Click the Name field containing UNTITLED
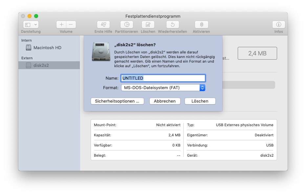This screenshot has height=195, width=306. pyautogui.click(x=163, y=78)
